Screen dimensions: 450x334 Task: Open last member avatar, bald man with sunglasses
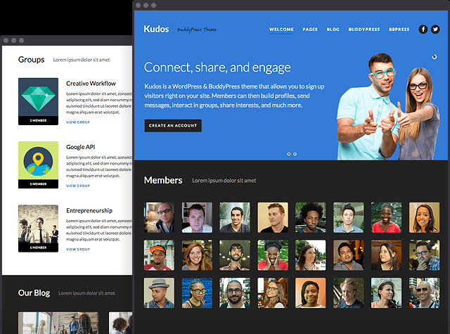tap(424, 293)
